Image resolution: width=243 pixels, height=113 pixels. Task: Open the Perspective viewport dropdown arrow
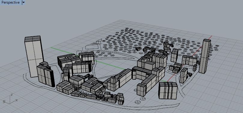click(23, 2)
